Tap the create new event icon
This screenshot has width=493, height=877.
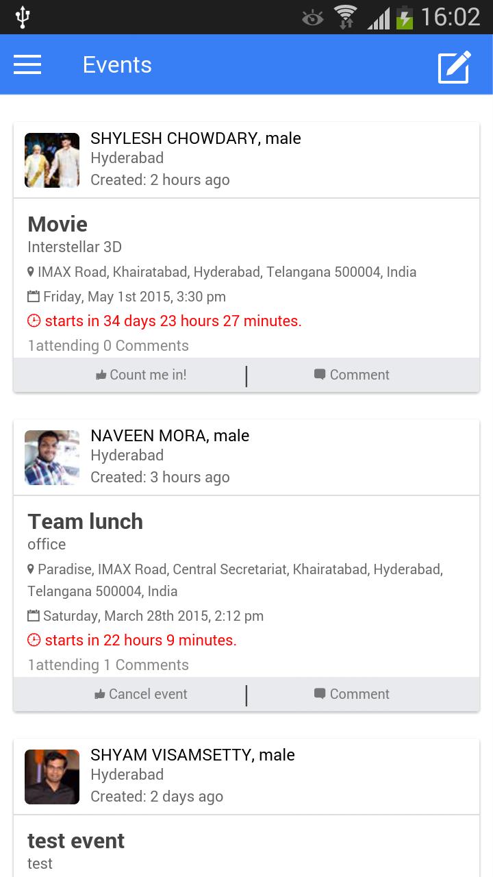click(x=455, y=66)
